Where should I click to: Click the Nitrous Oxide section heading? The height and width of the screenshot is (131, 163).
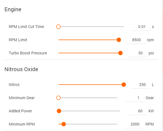point(21,69)
